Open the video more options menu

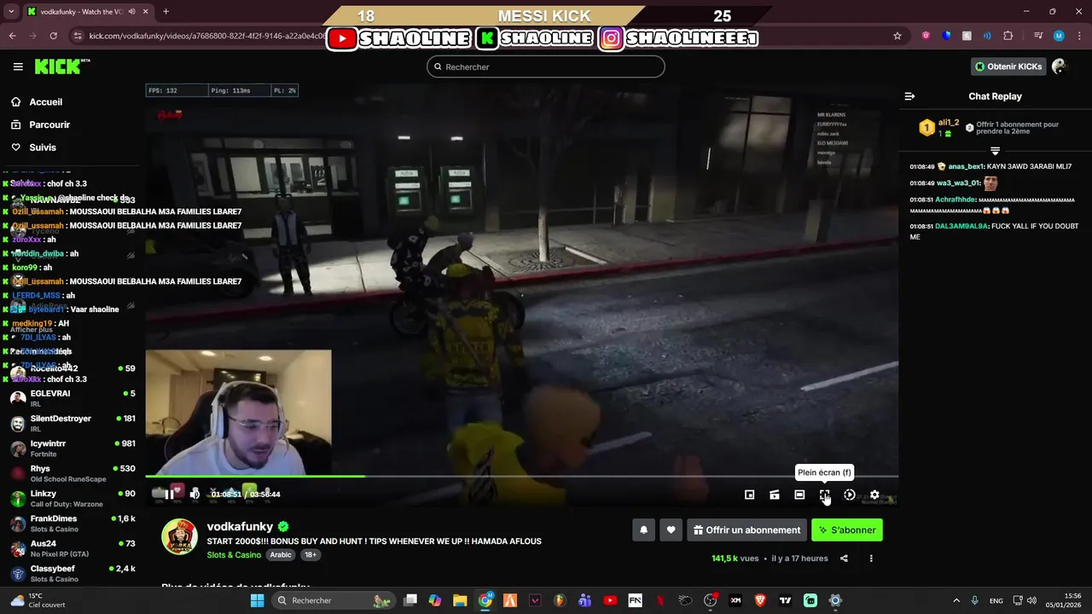pos(871,559)
